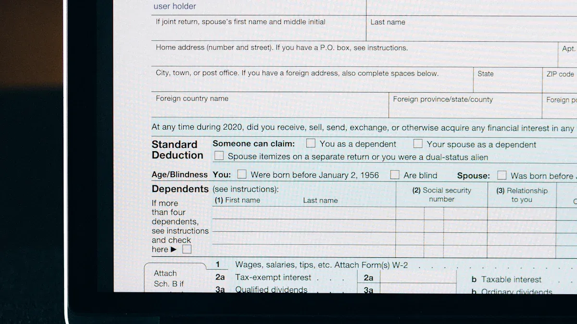Screen dimensions: 577x324
Task: Check the four-plus dependents box after 'here ►'
Action: coord(186,249)
